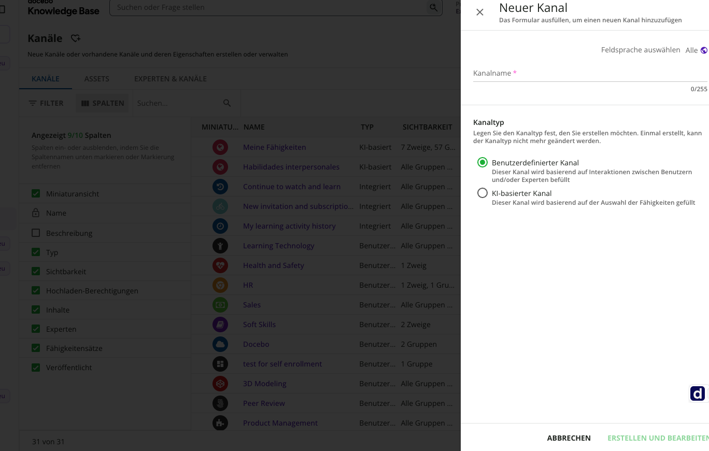The image size is (709, 451).
Task: Open the Peer Review channel link
Action: point(264,403)
